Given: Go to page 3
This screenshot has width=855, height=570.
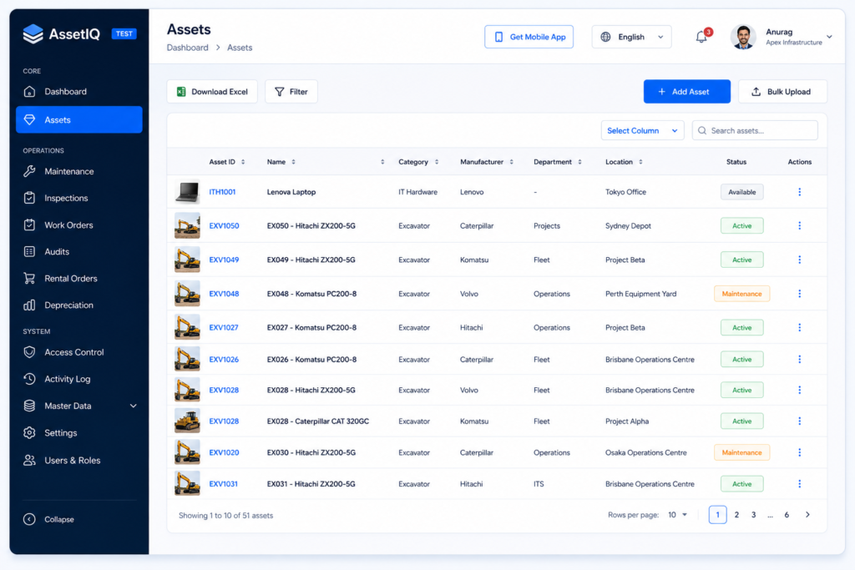Looking at the screenshot, I should (x=754, y=514).
